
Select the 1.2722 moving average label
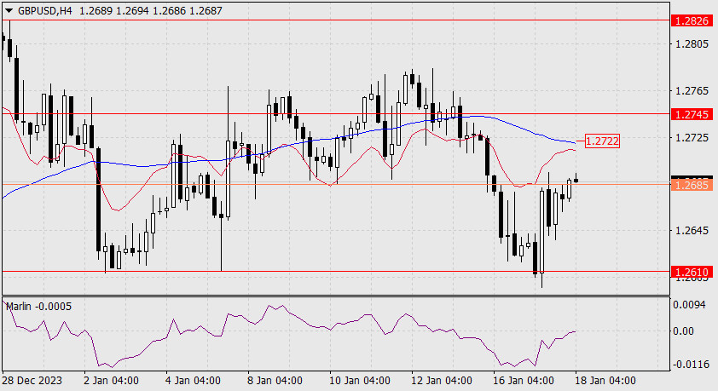[x=602, y=141]
